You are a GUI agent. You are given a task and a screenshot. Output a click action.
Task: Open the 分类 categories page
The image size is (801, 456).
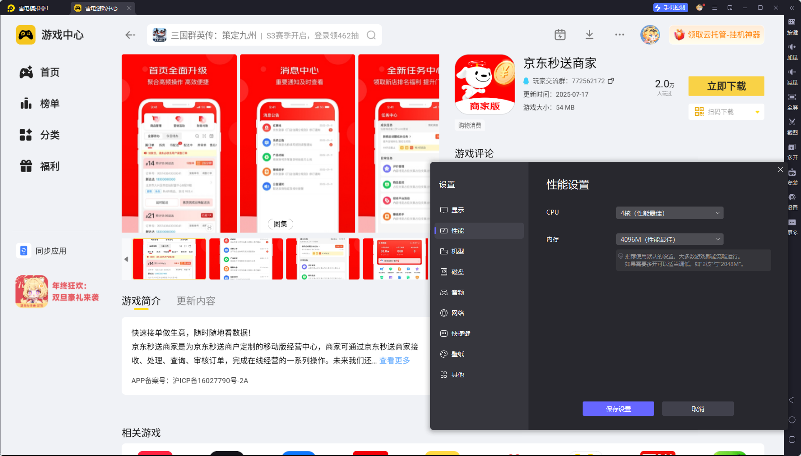pos(39,135)
